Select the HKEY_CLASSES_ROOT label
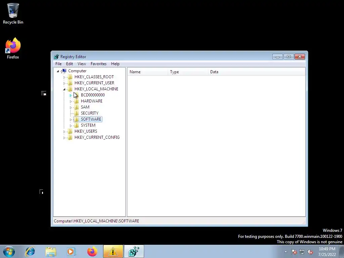This screenshot has width=344, height=258. (94, 77)
